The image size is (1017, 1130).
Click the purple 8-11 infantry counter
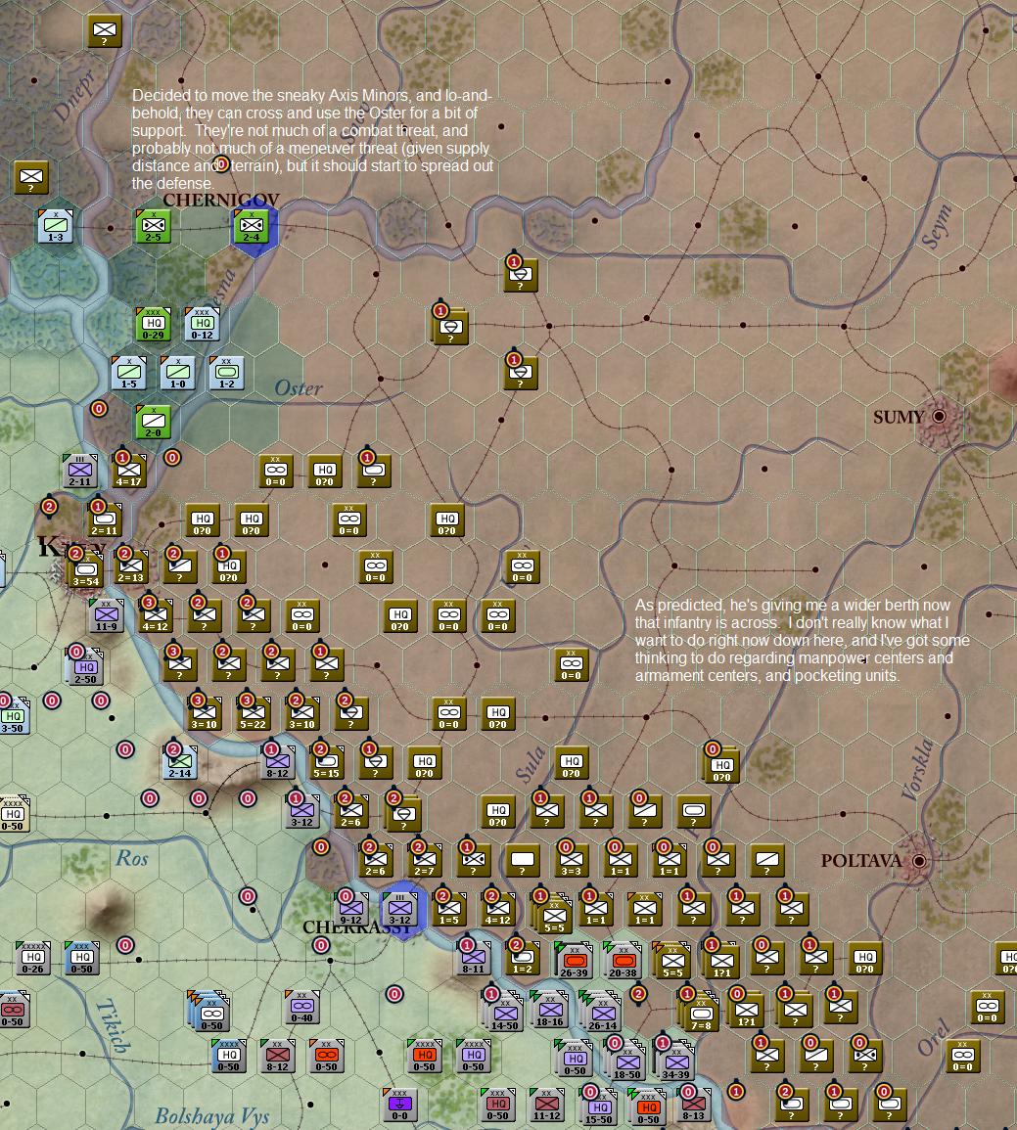(474, 959)
